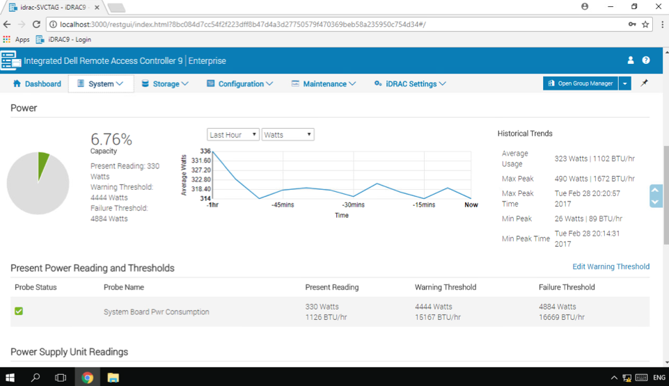The height and width of the screenshot is (386, 669).
Task: Click the Dashboard home icon
Action: tap(17, 83)
